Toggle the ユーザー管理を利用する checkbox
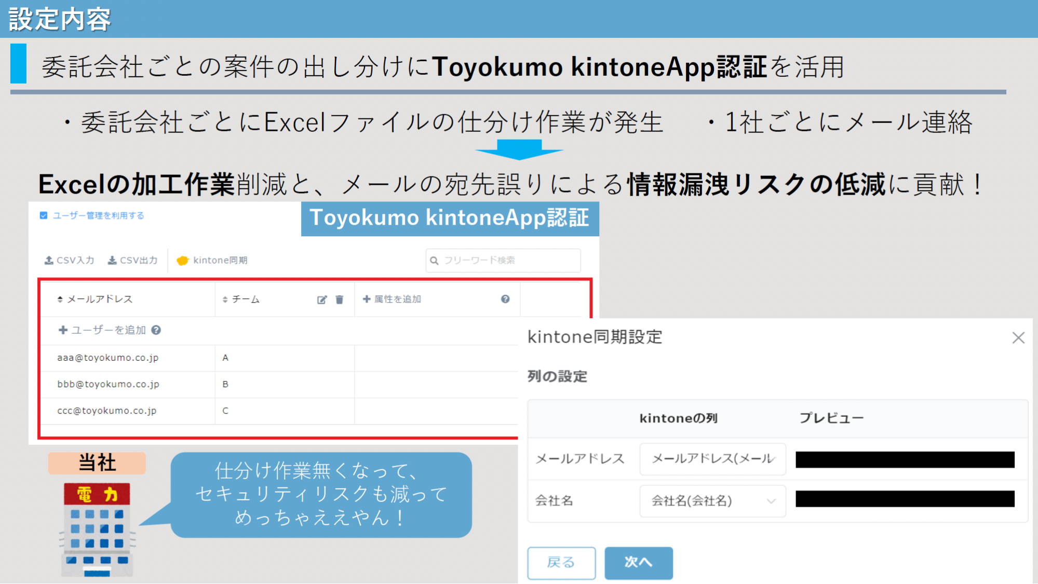Image resolution: width=1038 pixels, height=584 pixels. click(x=44, y=215)
